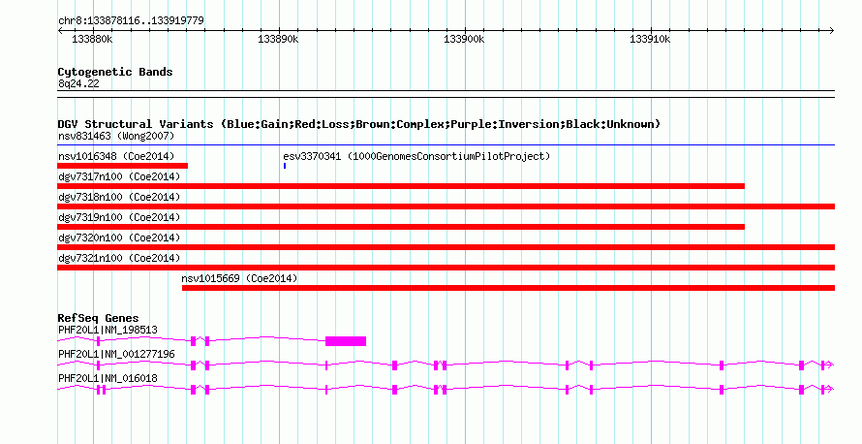Click the 133900k ruler position label

(x=464, y=39)
